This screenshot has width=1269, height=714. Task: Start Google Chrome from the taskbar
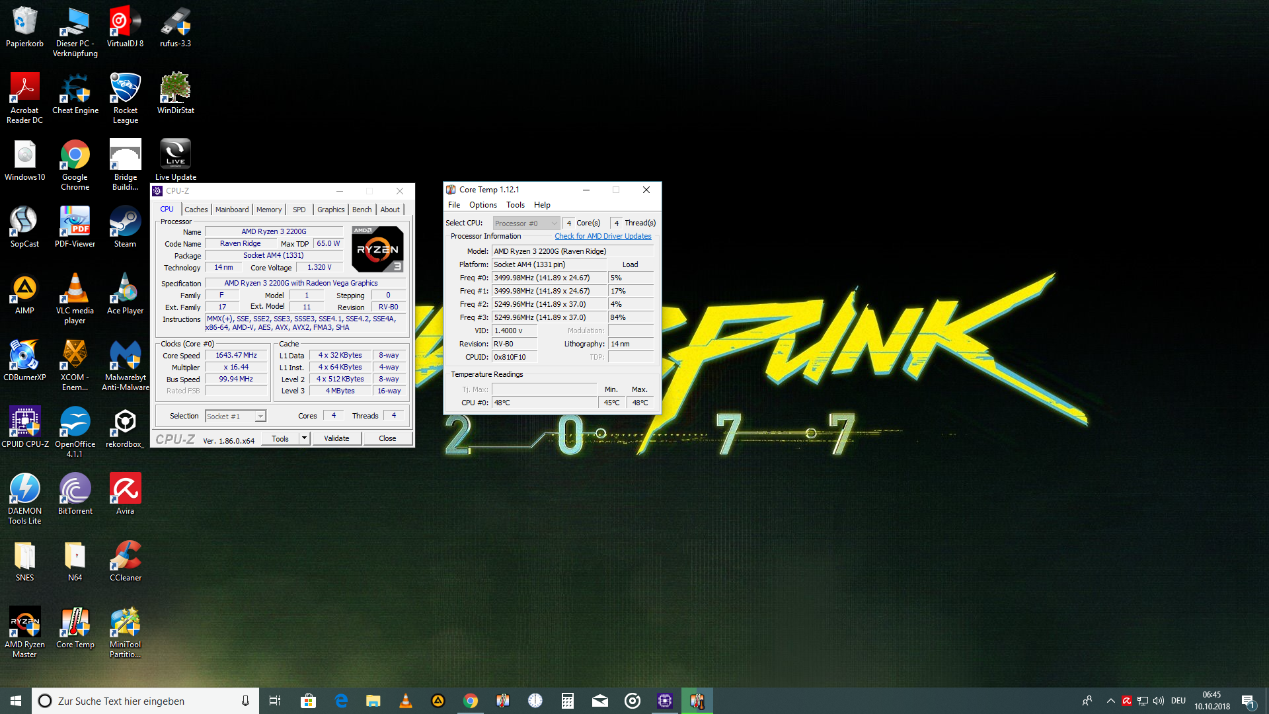click(471, 700)
